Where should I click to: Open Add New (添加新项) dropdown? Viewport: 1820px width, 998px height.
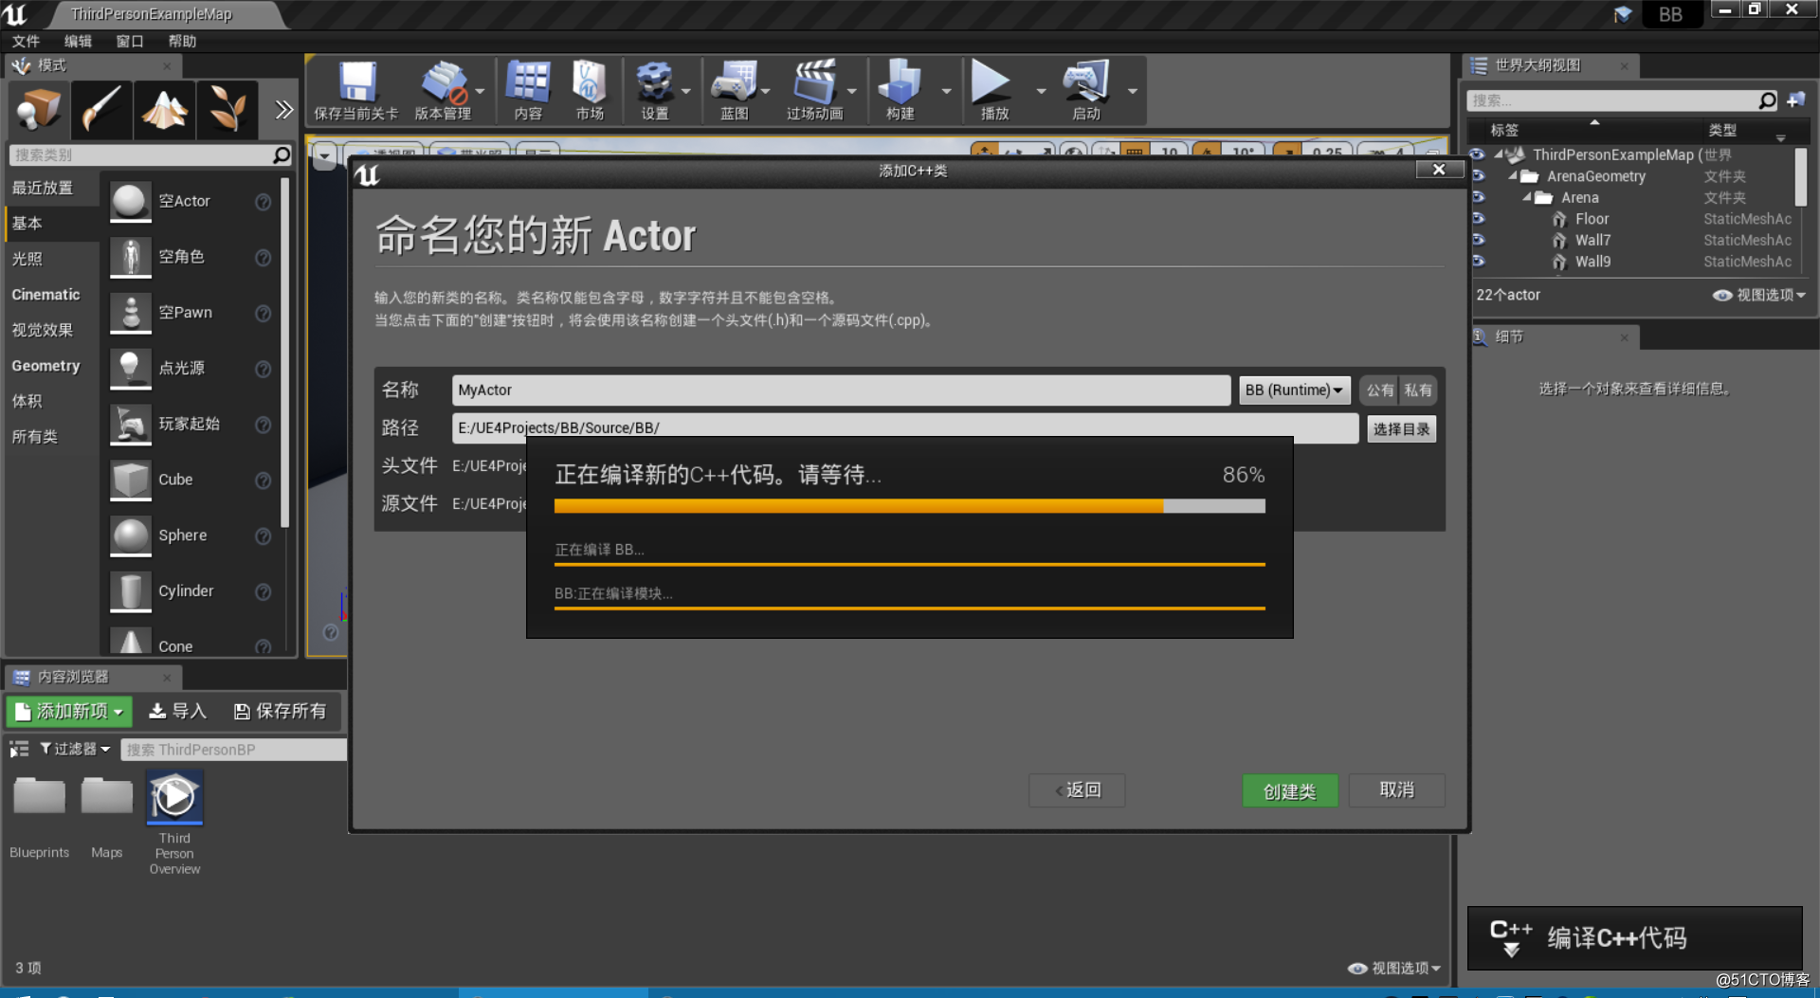tap(68, 711)
